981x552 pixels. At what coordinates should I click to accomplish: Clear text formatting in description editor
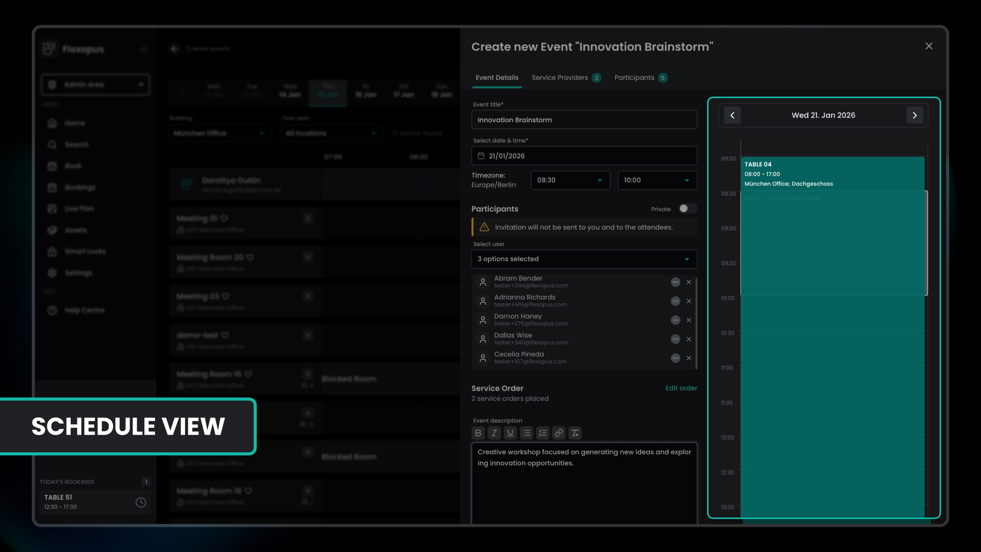(575, 433)
